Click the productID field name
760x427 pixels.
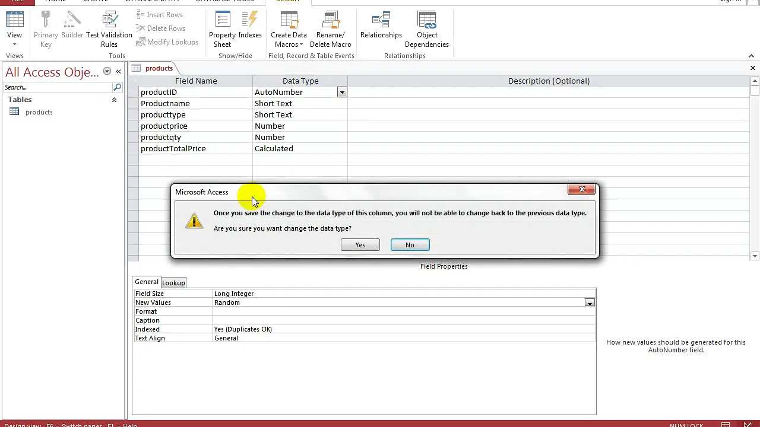(x=195, y=92)
